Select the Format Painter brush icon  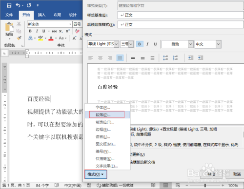tap(19, 38)
